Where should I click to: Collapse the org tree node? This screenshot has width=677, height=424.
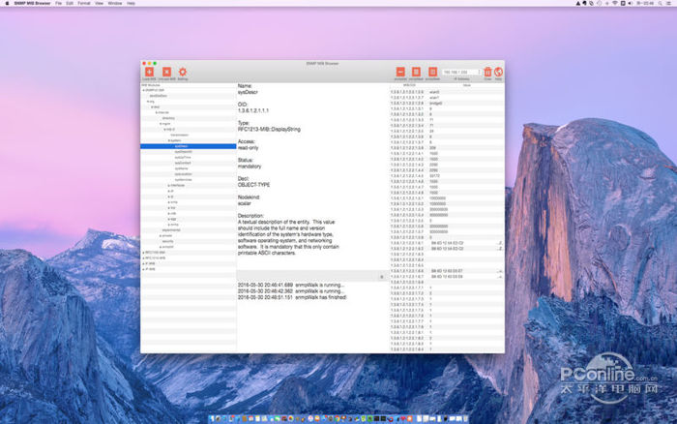148,101
